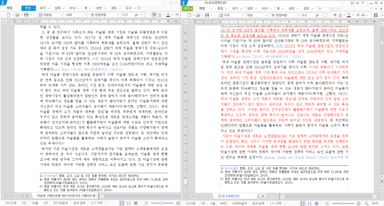Click Save icon in right window toolbar

click(x=207, y=15)
